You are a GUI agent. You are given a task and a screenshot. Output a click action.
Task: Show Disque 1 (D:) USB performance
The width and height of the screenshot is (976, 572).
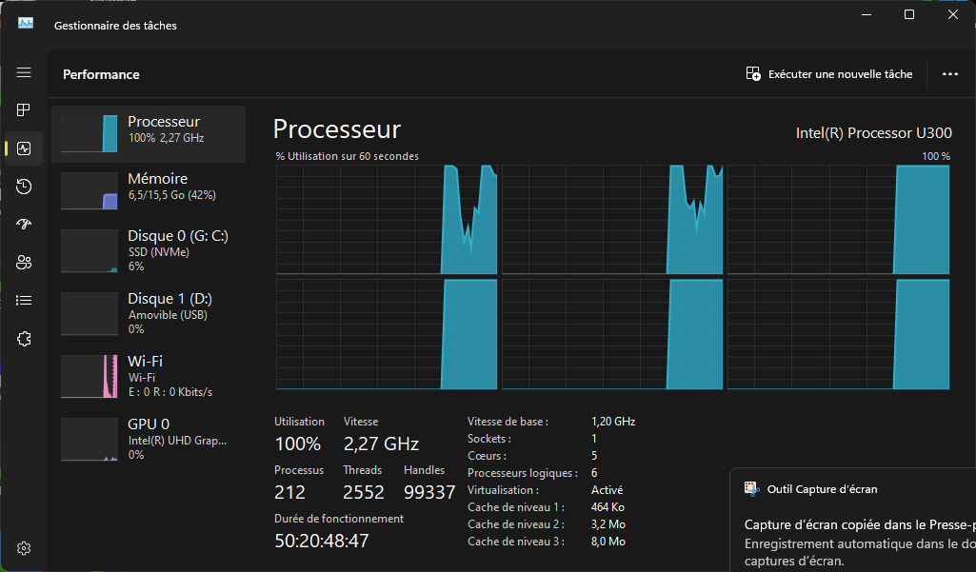(x=149, y=313)
